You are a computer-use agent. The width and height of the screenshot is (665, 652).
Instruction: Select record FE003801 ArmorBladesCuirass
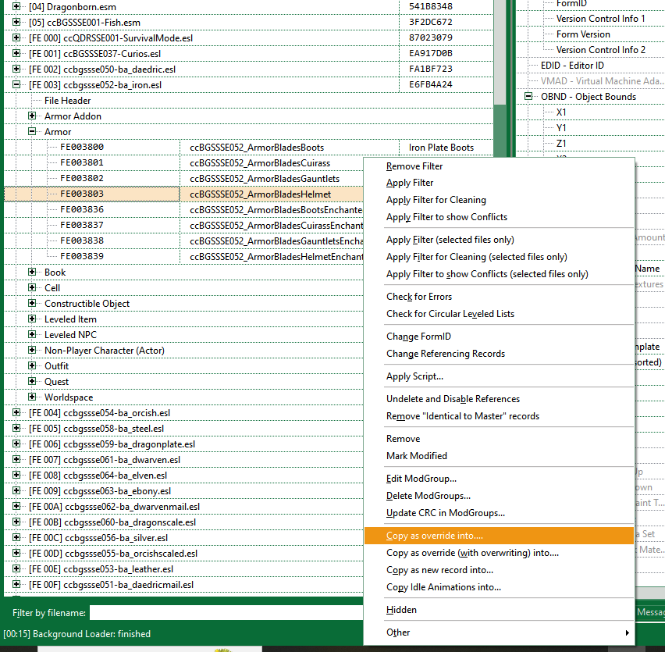click(x=183, y=163)
